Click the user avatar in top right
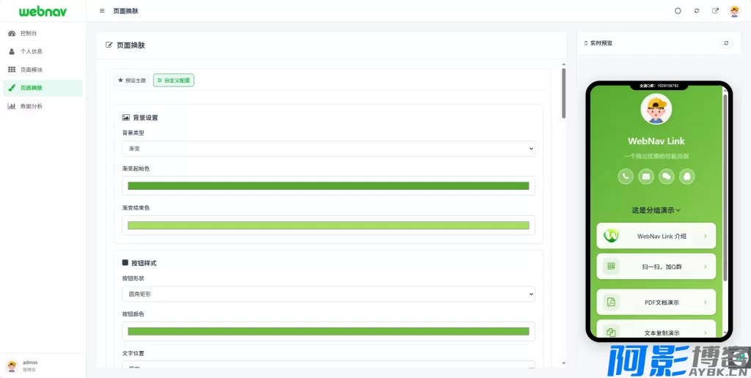The image size is (751, 378). (734, 11)
